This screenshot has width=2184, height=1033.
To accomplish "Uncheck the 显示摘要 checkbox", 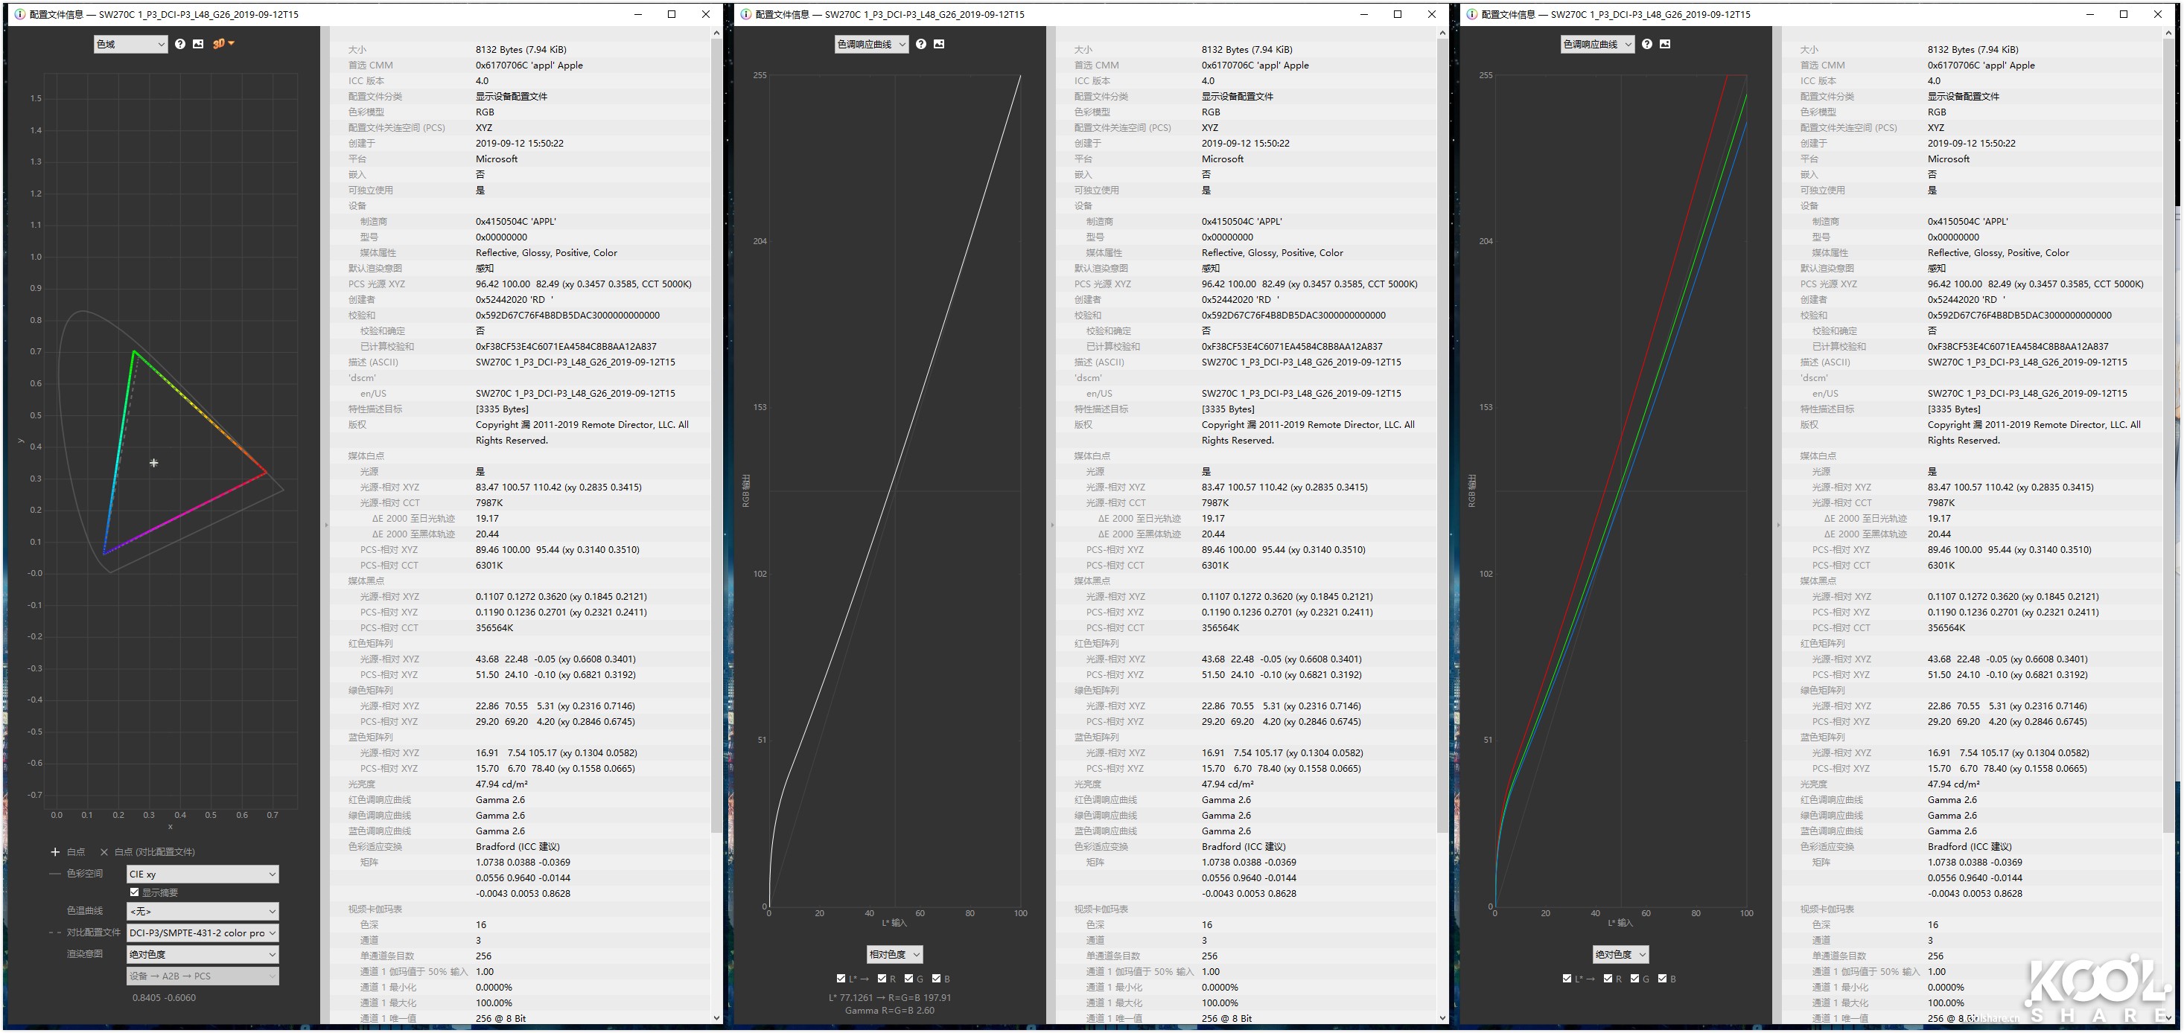I will [135, 892].
